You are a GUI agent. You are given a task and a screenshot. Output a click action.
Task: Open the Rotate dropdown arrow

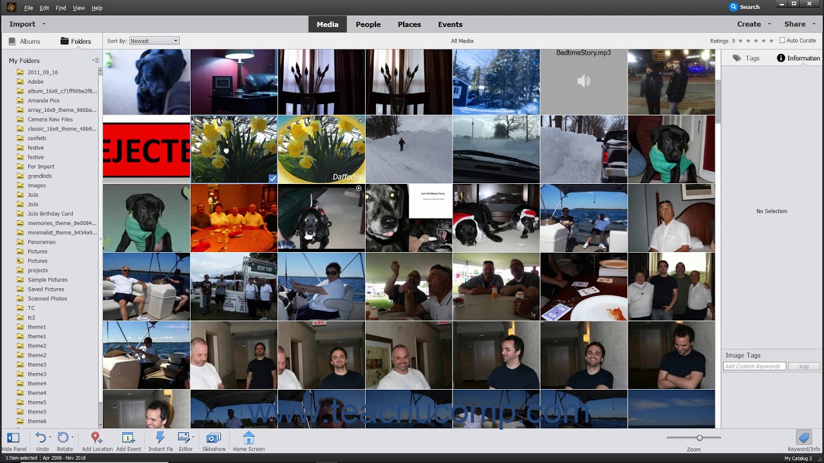71,437
